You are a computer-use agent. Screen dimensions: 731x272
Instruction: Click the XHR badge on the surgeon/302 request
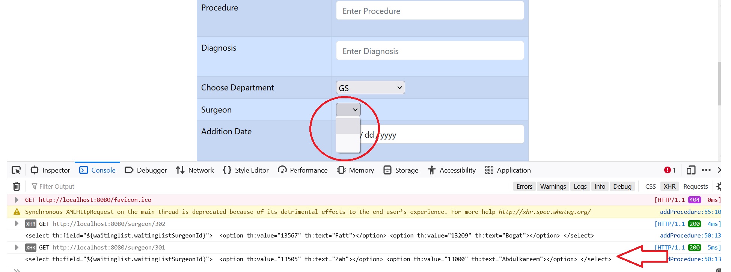pyautogui.click(x=32, y=224)
